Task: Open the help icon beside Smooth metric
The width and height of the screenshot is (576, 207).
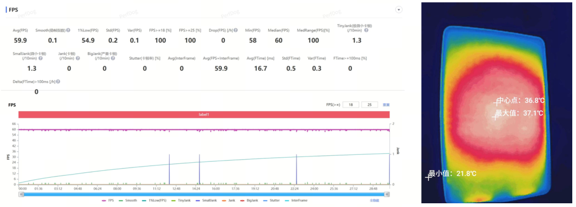Action: click(x=68, y=30)
